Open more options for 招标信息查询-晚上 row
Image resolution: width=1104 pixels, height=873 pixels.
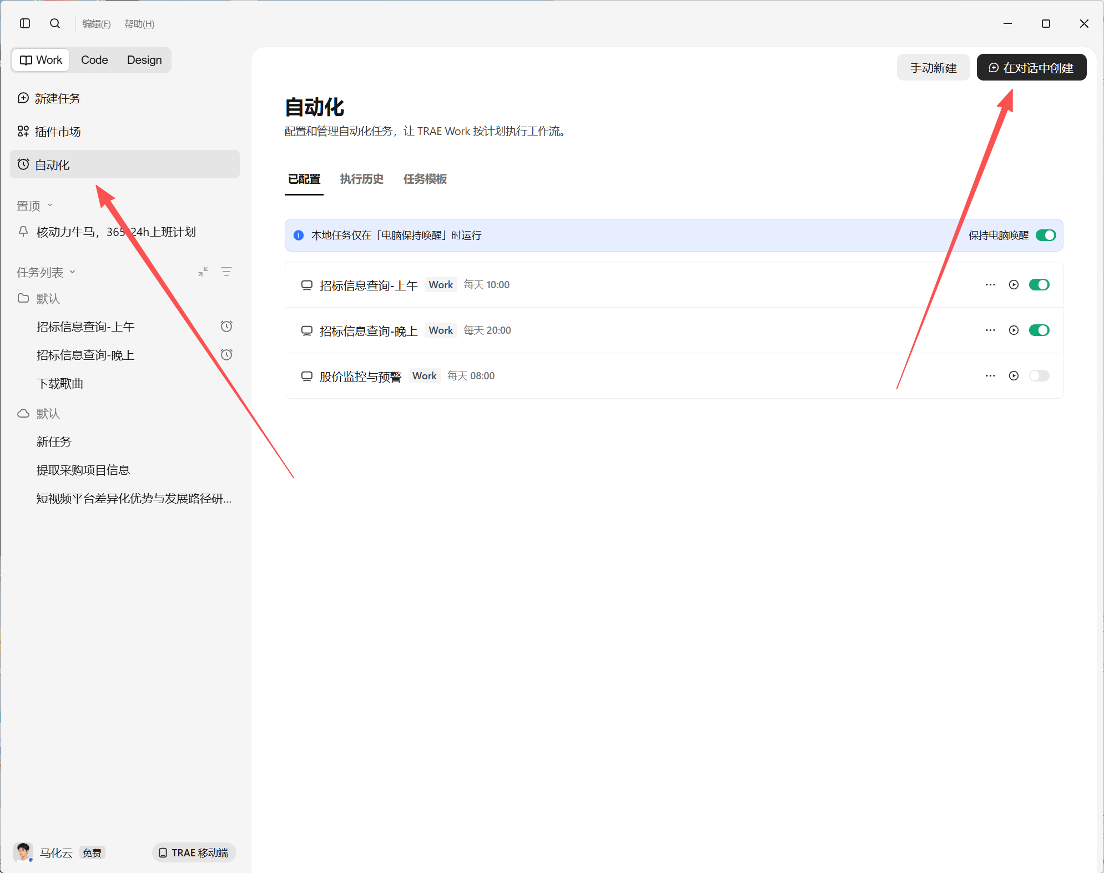[x=990, y=330]
